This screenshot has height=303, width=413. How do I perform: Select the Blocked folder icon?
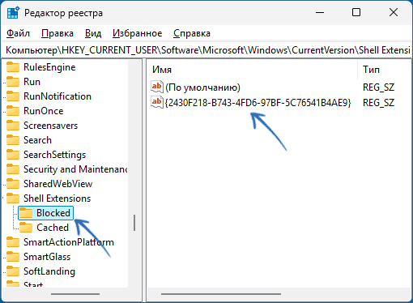tap(26, 213)
